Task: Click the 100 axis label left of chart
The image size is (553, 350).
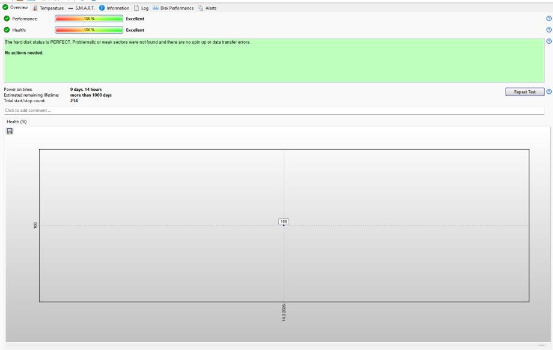Action: [x=35, y=225]
